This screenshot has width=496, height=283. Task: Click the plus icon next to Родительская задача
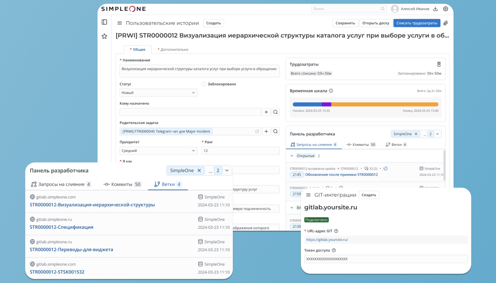pyautogui.click(x=266, y=131)
